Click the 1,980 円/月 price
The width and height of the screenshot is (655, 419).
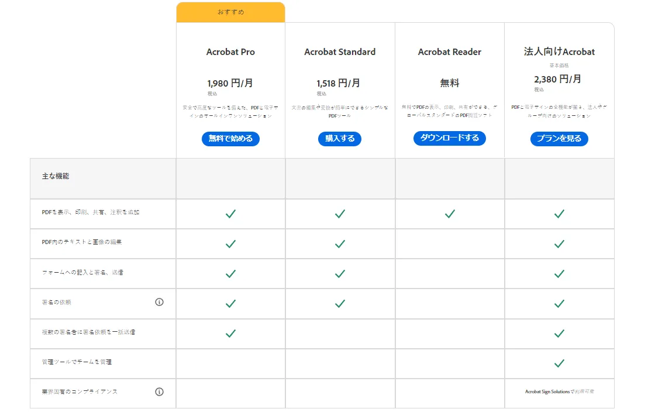point(230,83)
